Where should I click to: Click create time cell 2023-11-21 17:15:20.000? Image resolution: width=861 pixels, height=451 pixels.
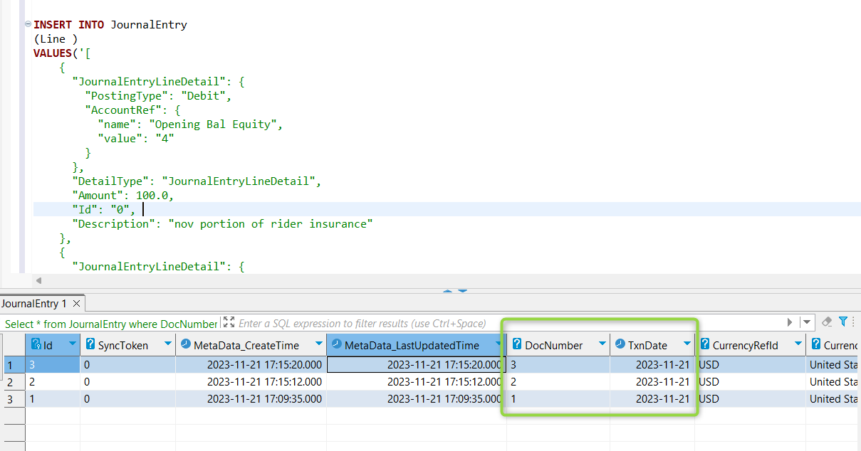[x=251, y=364]
